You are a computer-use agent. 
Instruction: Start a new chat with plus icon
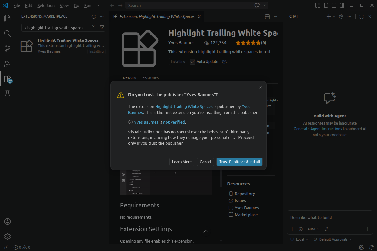tap(329, 17)
